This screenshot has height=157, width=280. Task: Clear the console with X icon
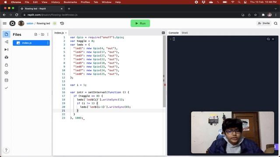(x=273, y=39)
